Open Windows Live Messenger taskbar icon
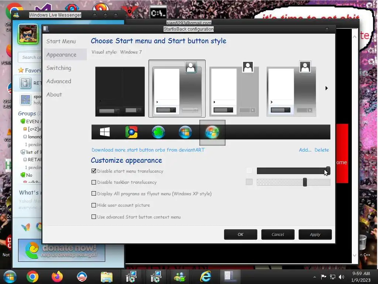Viewport: 378px width, 284px height. pyautogui.click(x=180, y=277)
